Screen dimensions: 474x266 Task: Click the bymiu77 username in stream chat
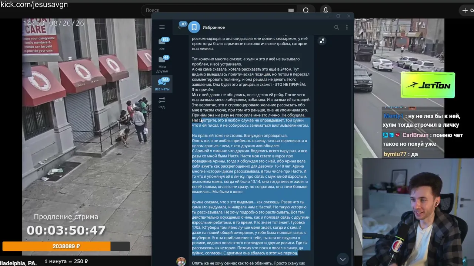pyautogui.click(x=395, y=154)
